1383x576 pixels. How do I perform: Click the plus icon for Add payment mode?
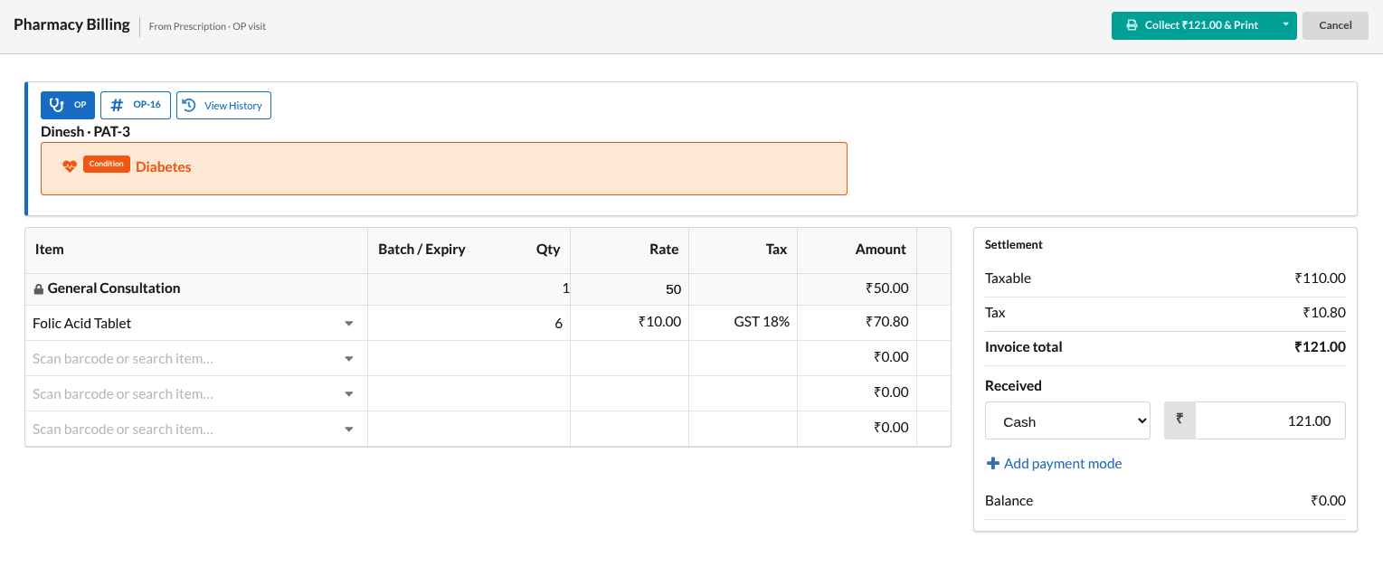click(992, 463)
